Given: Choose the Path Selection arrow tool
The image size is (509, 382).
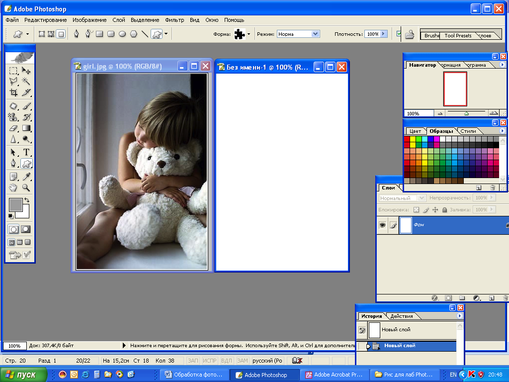Looking at the screenshot, I should [x=13, y=152].
